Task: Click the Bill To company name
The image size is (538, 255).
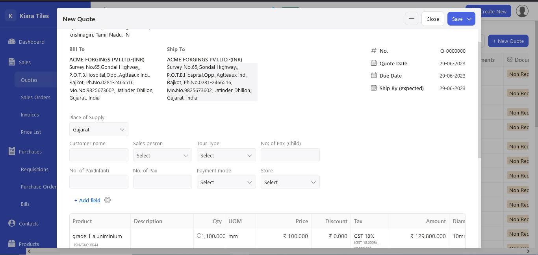Action: click(x=107, y=59)
